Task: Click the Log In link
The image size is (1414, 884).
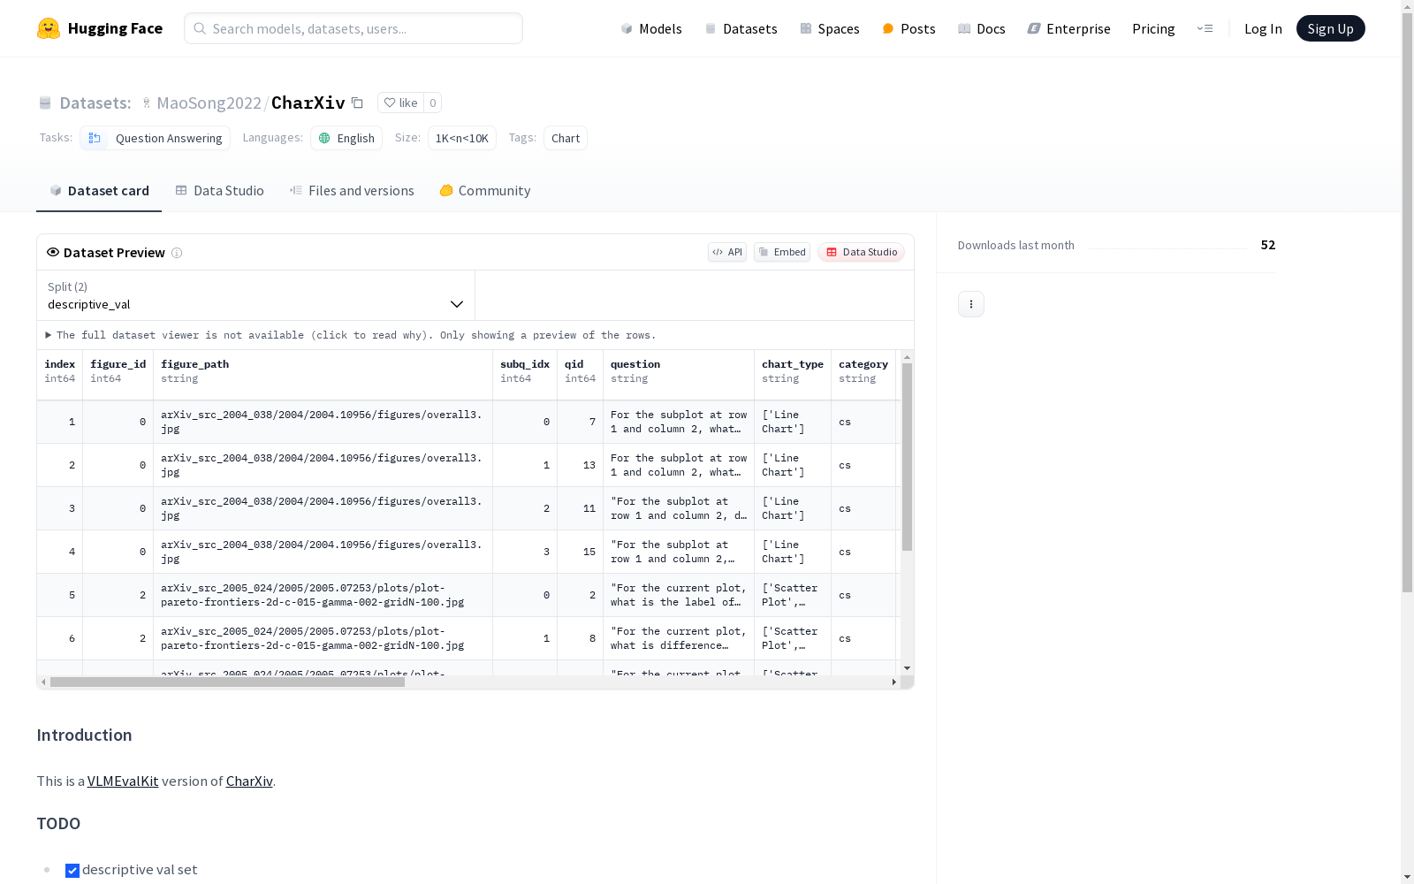Action: coord(1263,28)
